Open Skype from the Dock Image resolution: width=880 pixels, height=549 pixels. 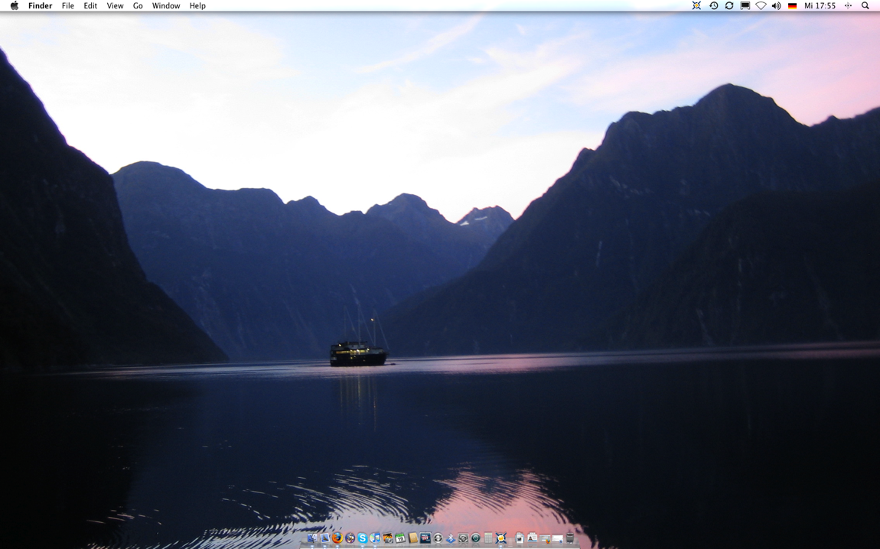[363, 538]
